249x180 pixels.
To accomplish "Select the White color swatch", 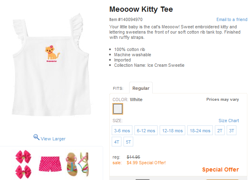I will pyautogui.click(x=118, y=109).
